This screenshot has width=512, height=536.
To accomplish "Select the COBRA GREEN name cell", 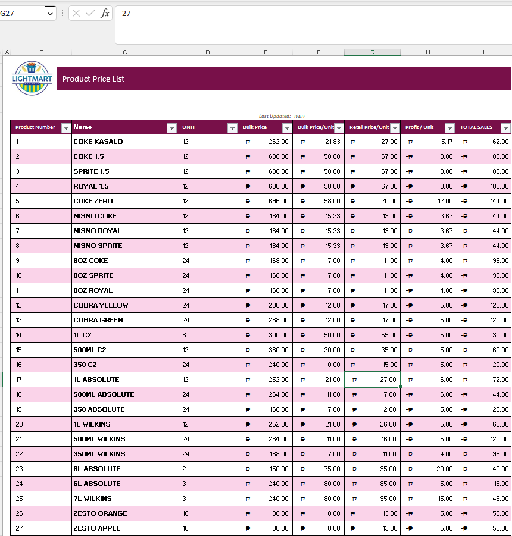I will (x=124, y=320).
